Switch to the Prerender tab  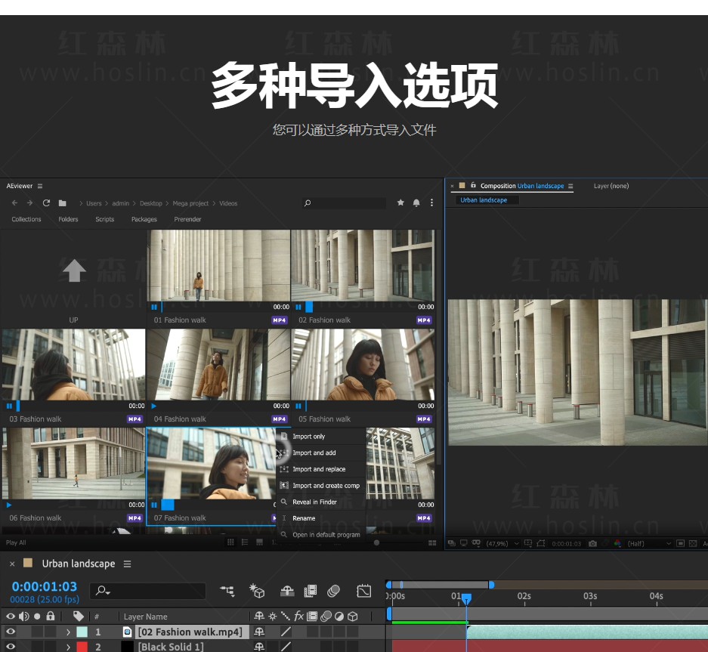(x=187, y=219)
